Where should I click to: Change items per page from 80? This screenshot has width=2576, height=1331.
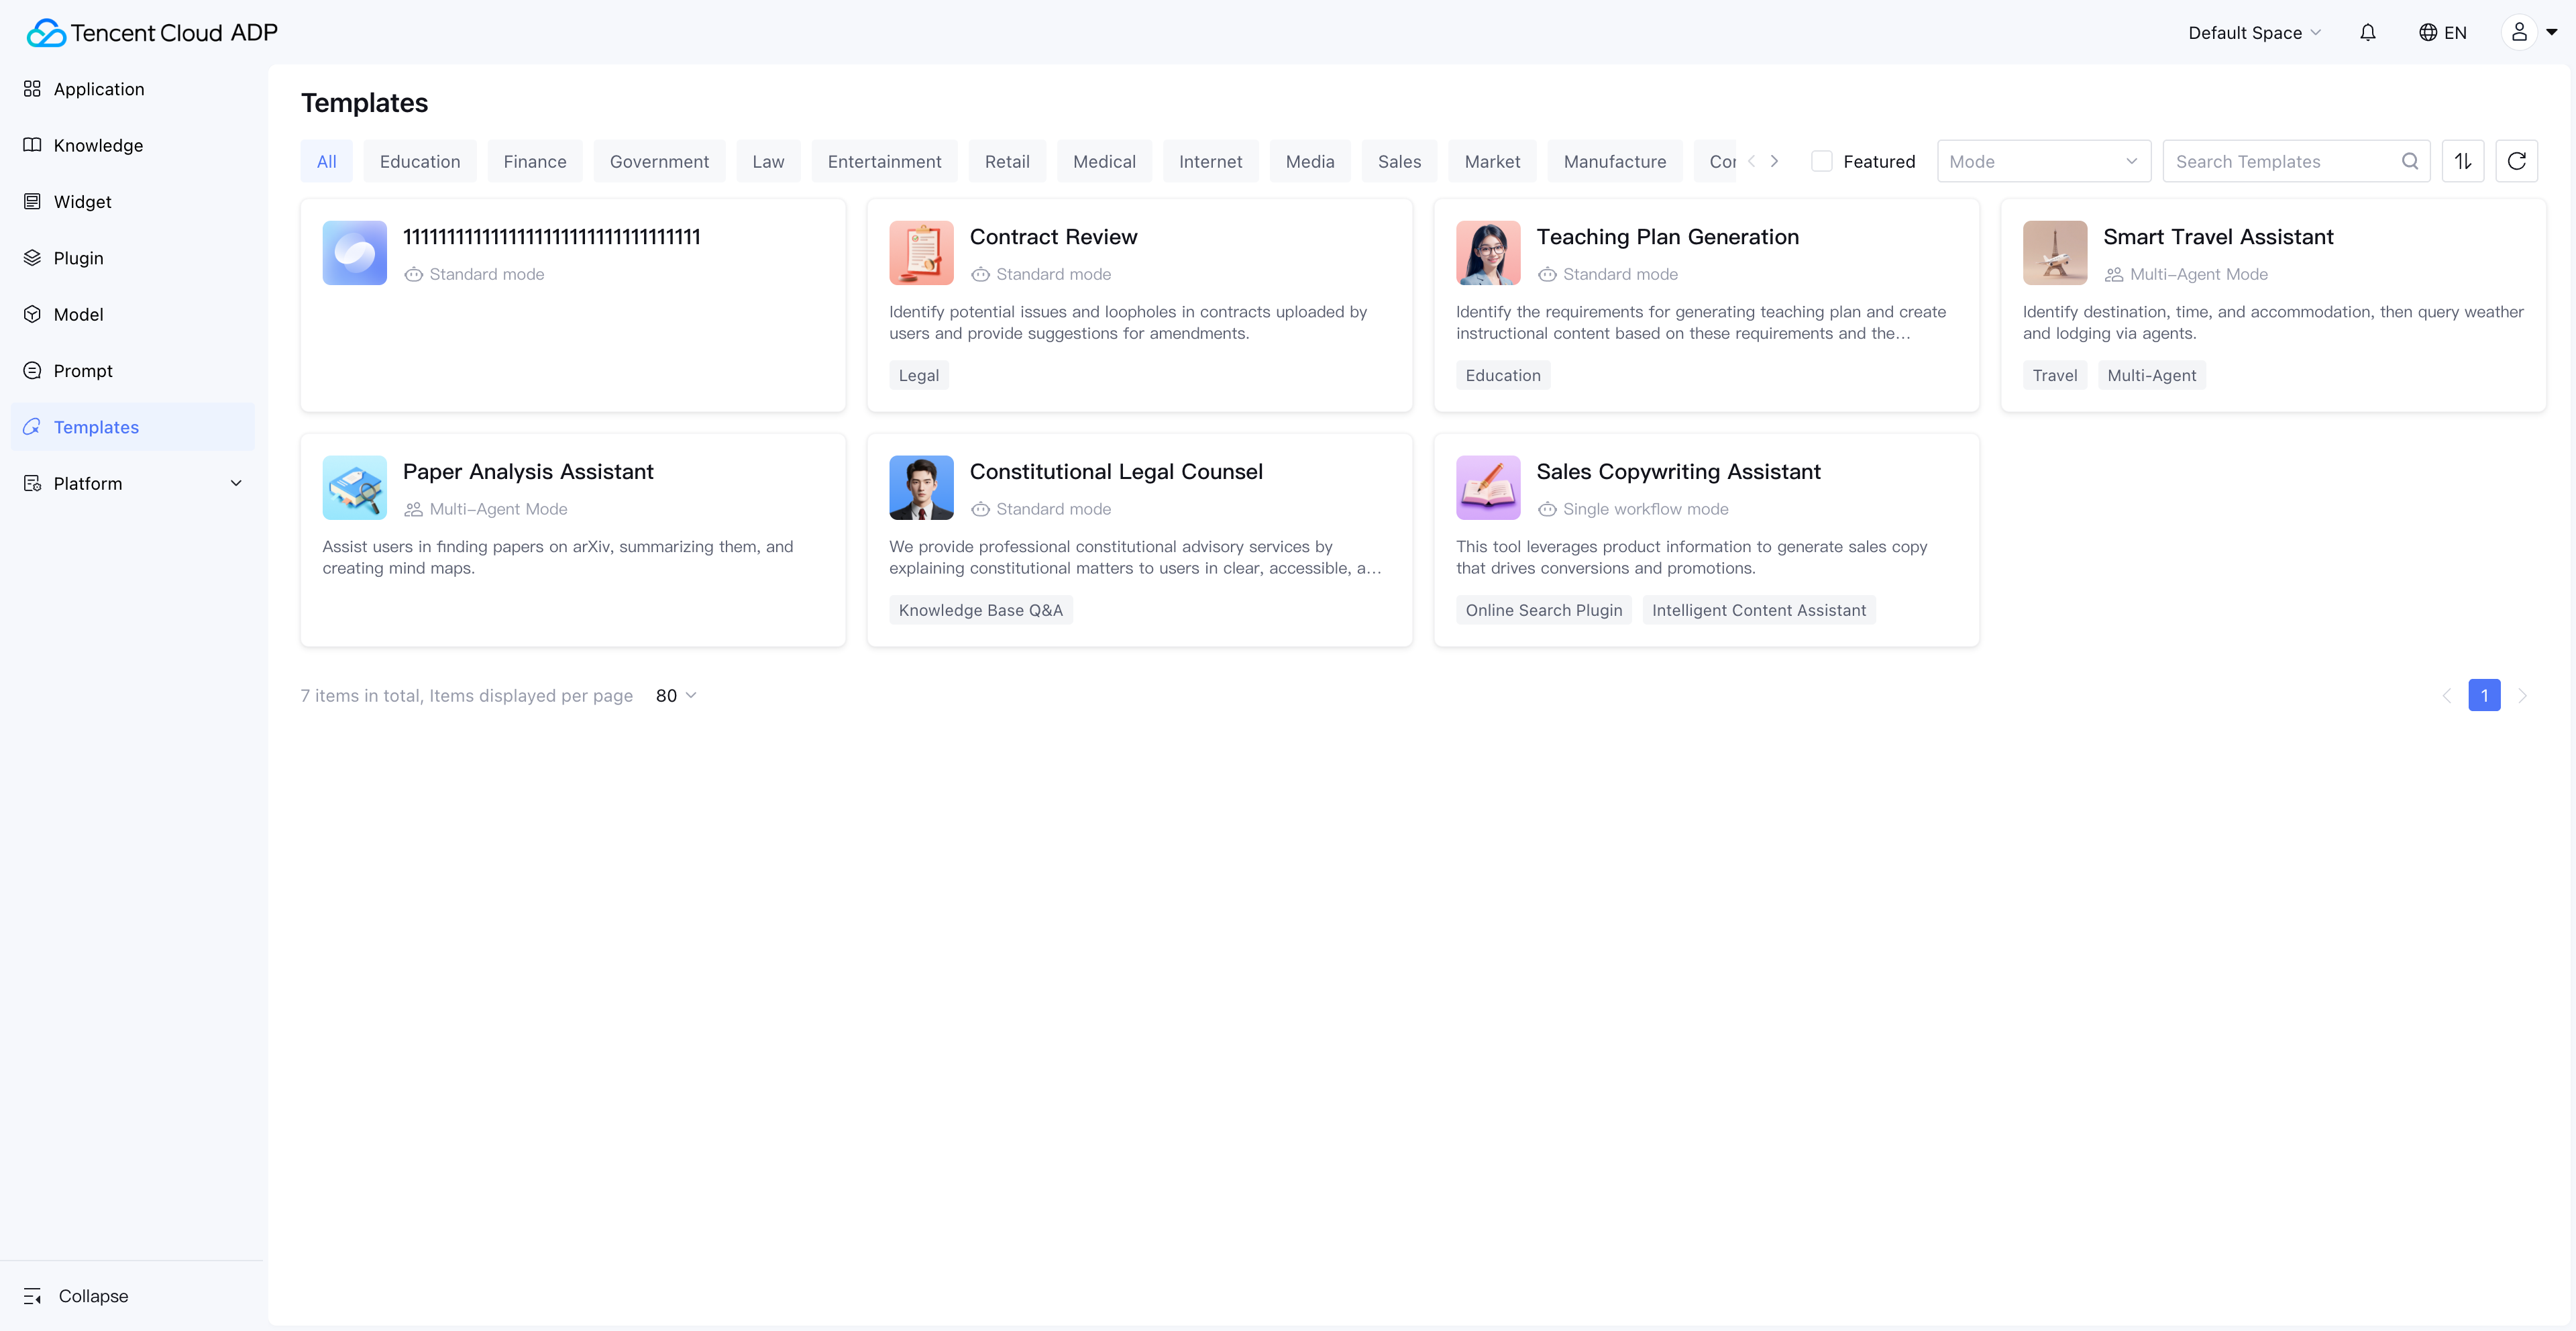tap(676, 695)
